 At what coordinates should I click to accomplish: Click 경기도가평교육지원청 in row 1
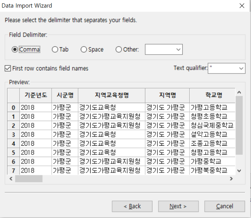112,117
